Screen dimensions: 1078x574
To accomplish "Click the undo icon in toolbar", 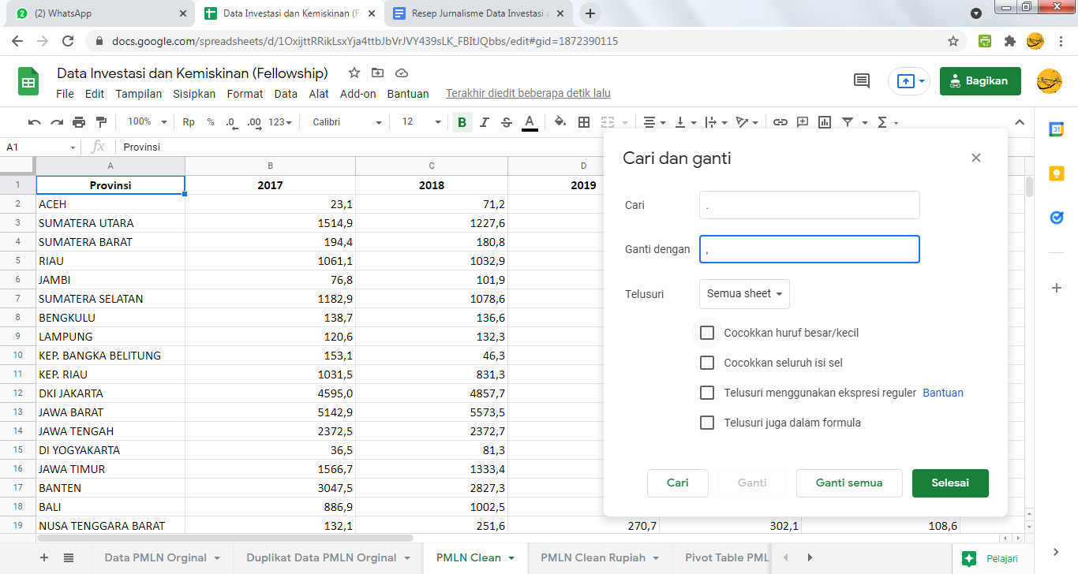I will pyautogui.click(x=34, y=122).
